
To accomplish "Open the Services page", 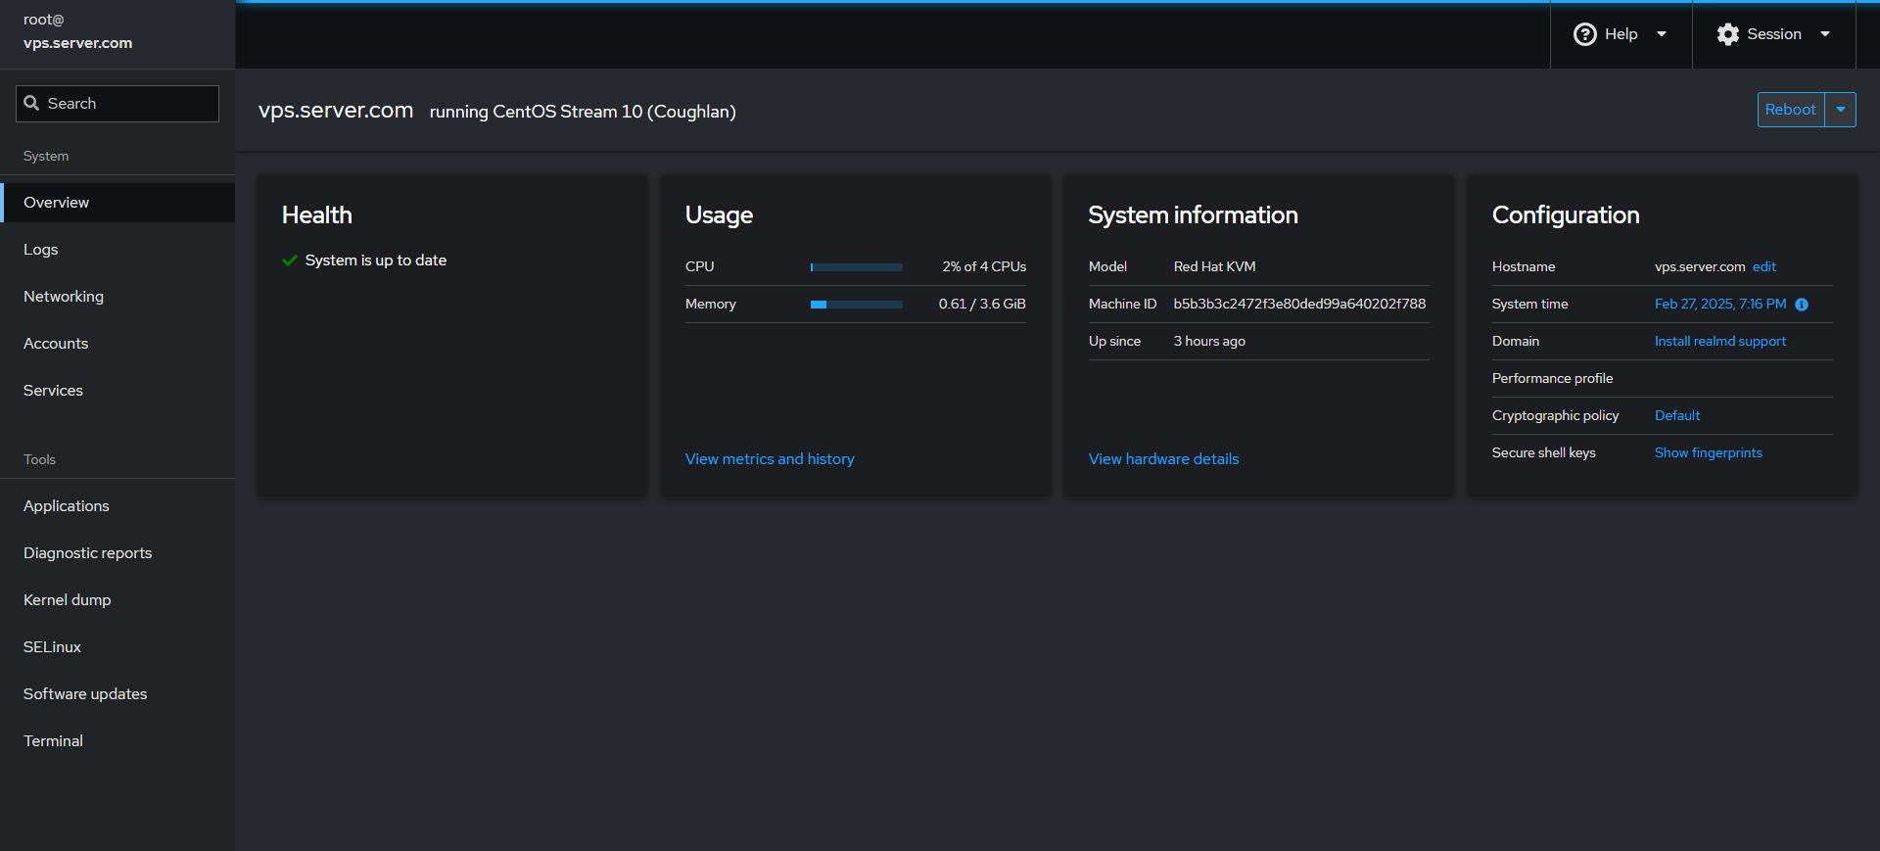I will (x=117, y=391).
